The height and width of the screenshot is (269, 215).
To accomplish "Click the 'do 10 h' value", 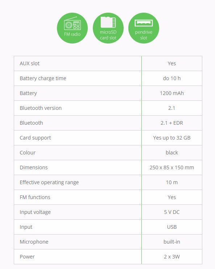I will 172,78.
